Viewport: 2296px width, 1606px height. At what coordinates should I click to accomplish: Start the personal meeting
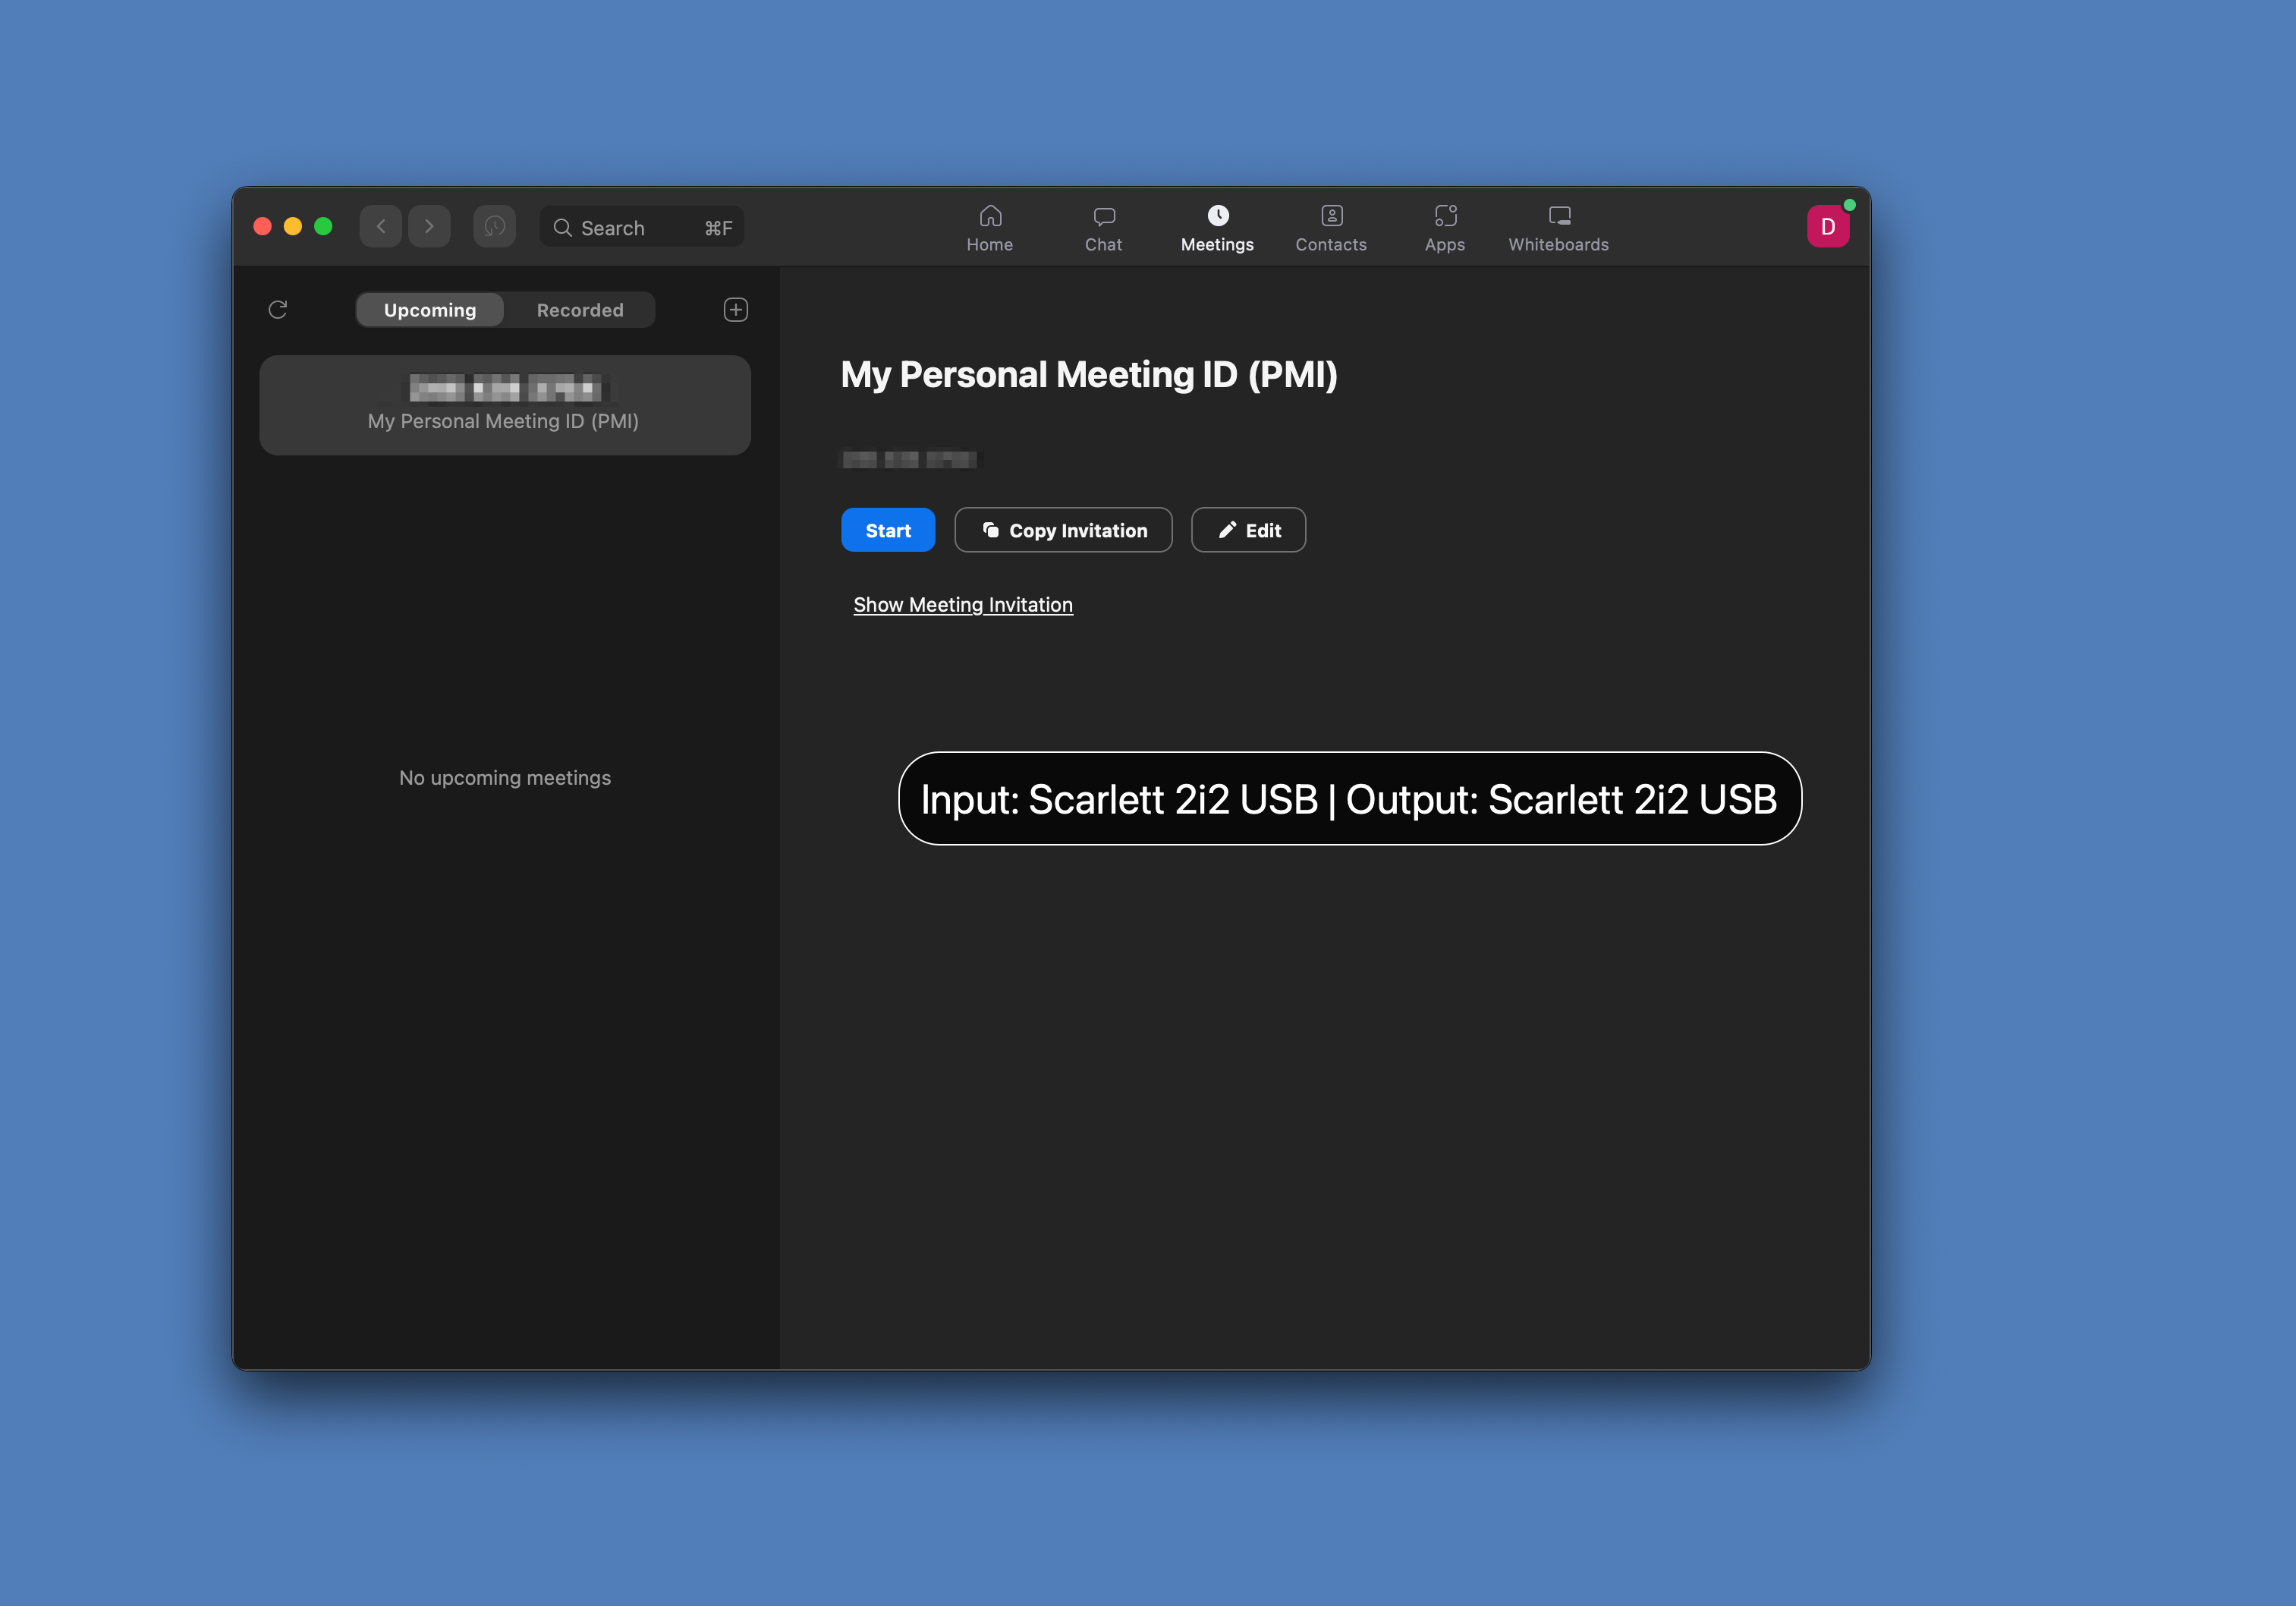888,530
